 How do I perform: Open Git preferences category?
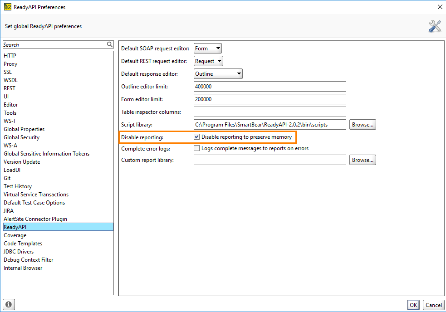coord(59,178)
